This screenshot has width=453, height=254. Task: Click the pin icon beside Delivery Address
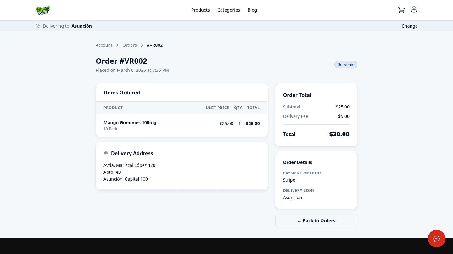[106, 153]
